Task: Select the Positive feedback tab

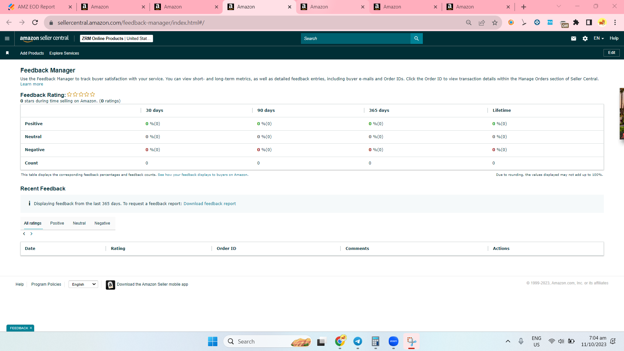Action: pos(57,223)
